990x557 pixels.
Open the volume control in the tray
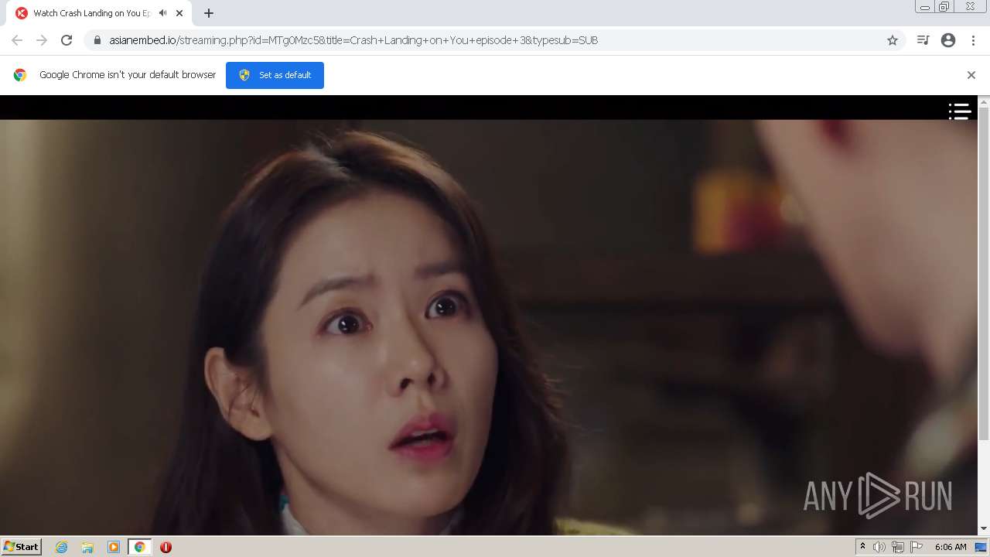pos(879,547)
